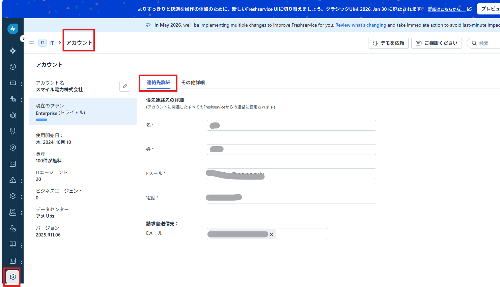Click the version 2025.R11.06 text

[48, 235]
